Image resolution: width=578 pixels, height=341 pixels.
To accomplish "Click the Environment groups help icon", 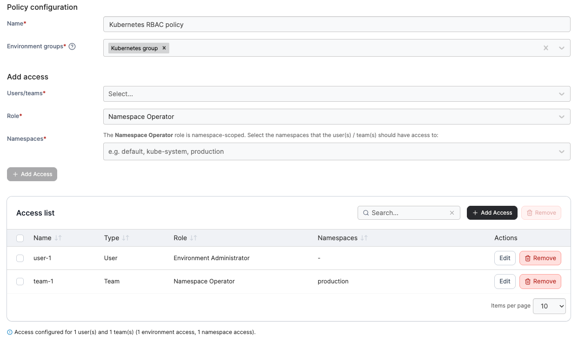I will (x=72, y=46).
